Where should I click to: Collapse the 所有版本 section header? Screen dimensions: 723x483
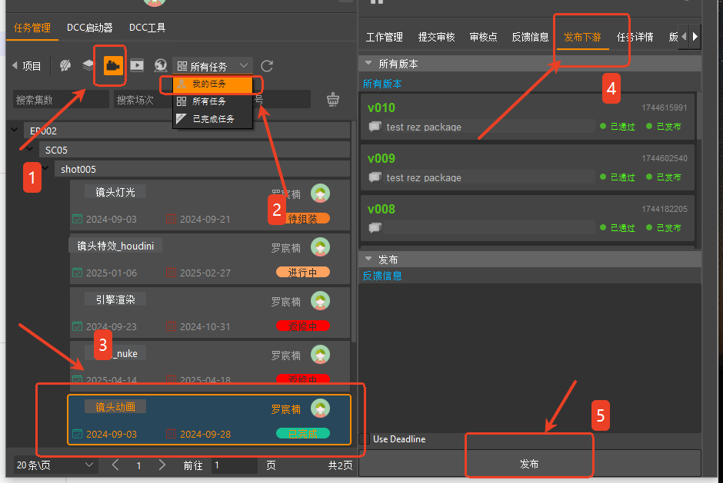[369, 64]
